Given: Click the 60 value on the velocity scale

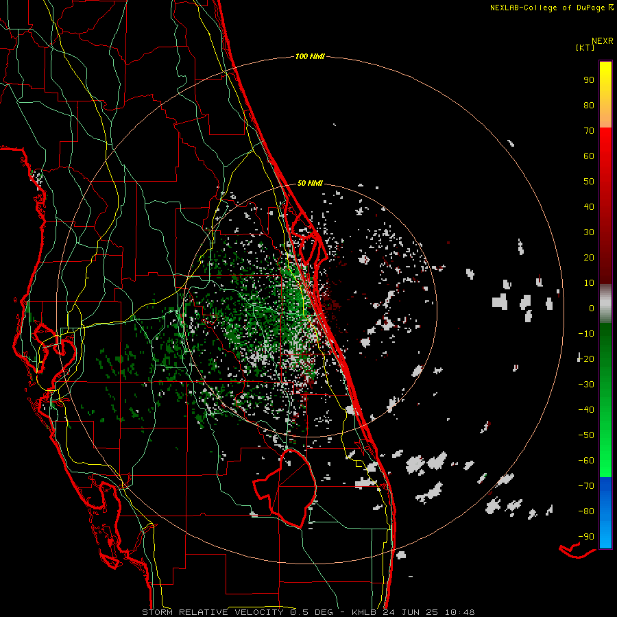Looking at the screenshot, I should point(589,156).
